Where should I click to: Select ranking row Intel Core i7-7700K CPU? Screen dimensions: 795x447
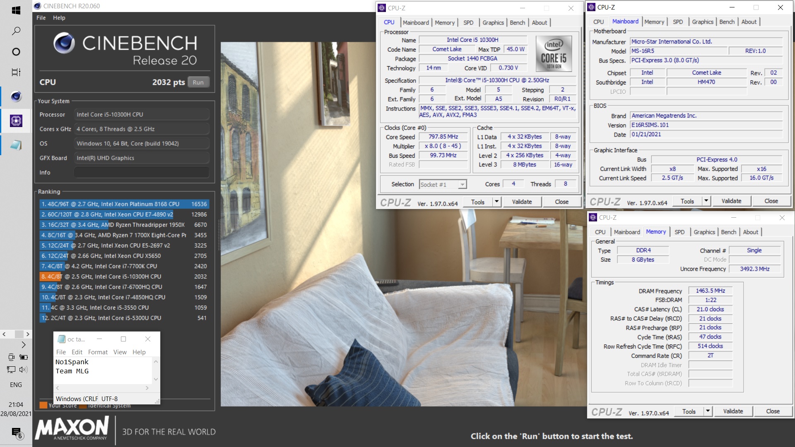point(124,266)
